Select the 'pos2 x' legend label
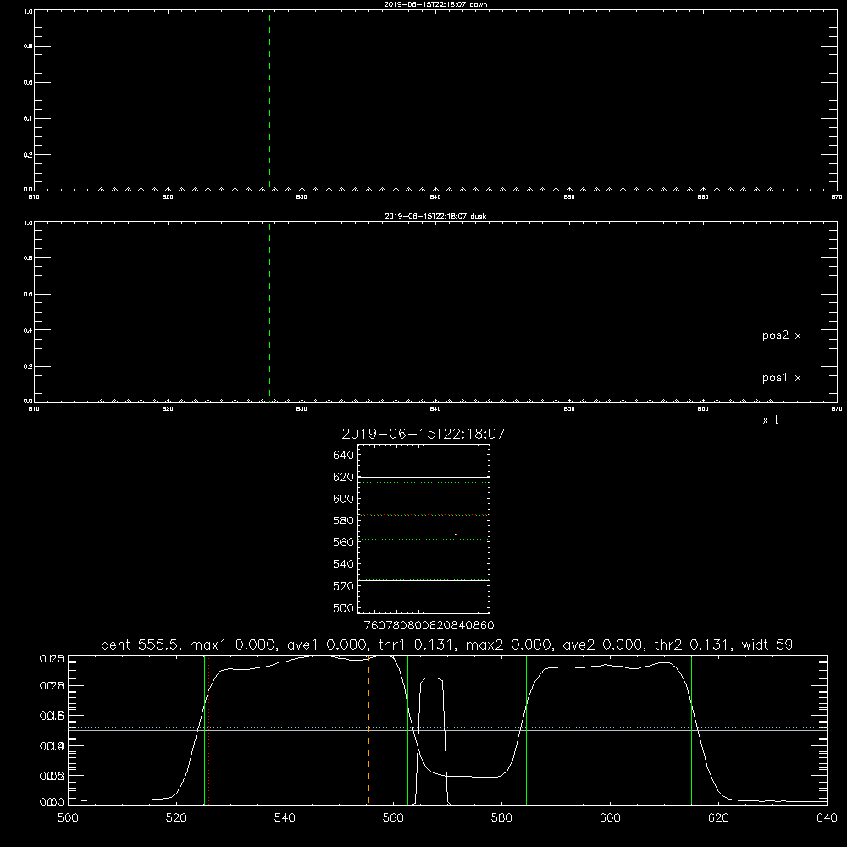 781,335
